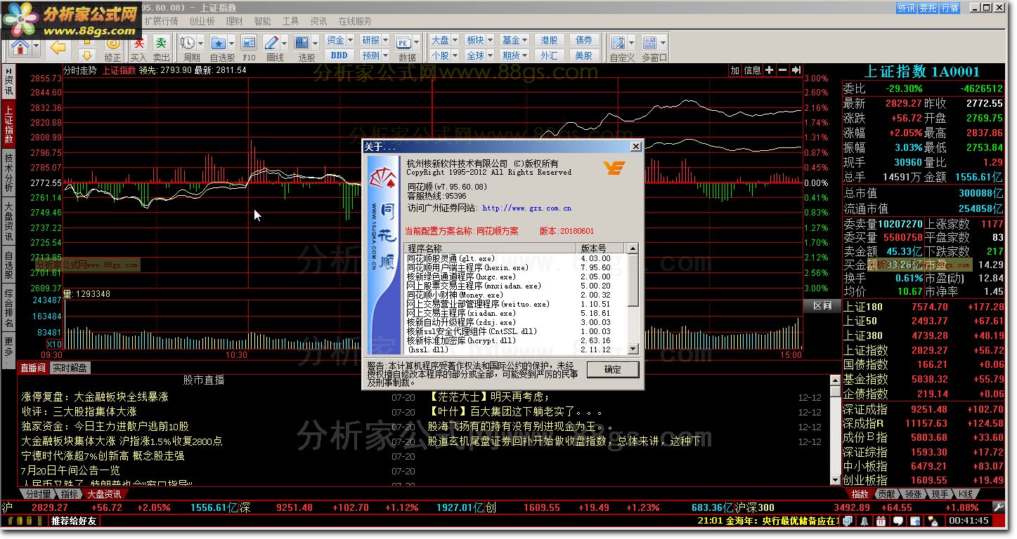Viewport: 1017px width, 539px height.
Task: Expand the 研报 research report dropdown
Action: (x=386, y=41)
